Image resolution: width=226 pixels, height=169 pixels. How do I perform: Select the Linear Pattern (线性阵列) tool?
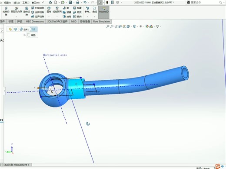pyautogui.click(x=57, y=10)
